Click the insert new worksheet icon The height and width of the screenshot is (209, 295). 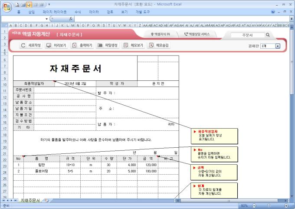[46, 200]
